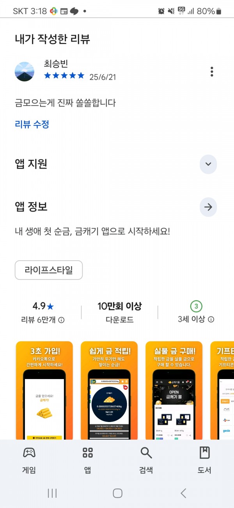This screenshot has height=508, width=234.
Task: Expand the 앱 지원 section chevron
Action: click(208, 164)
